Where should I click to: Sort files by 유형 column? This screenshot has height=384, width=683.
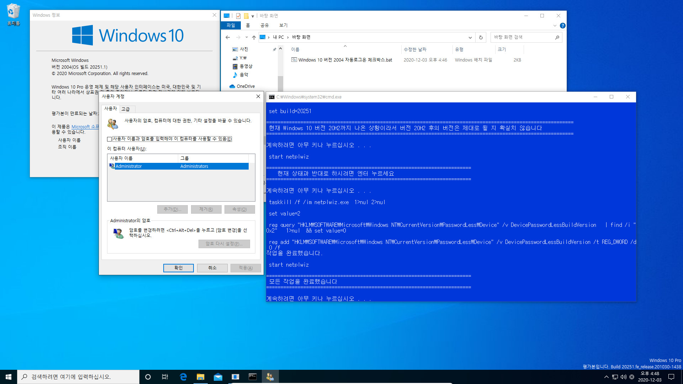pyautogui.click(x=474, y=49)
